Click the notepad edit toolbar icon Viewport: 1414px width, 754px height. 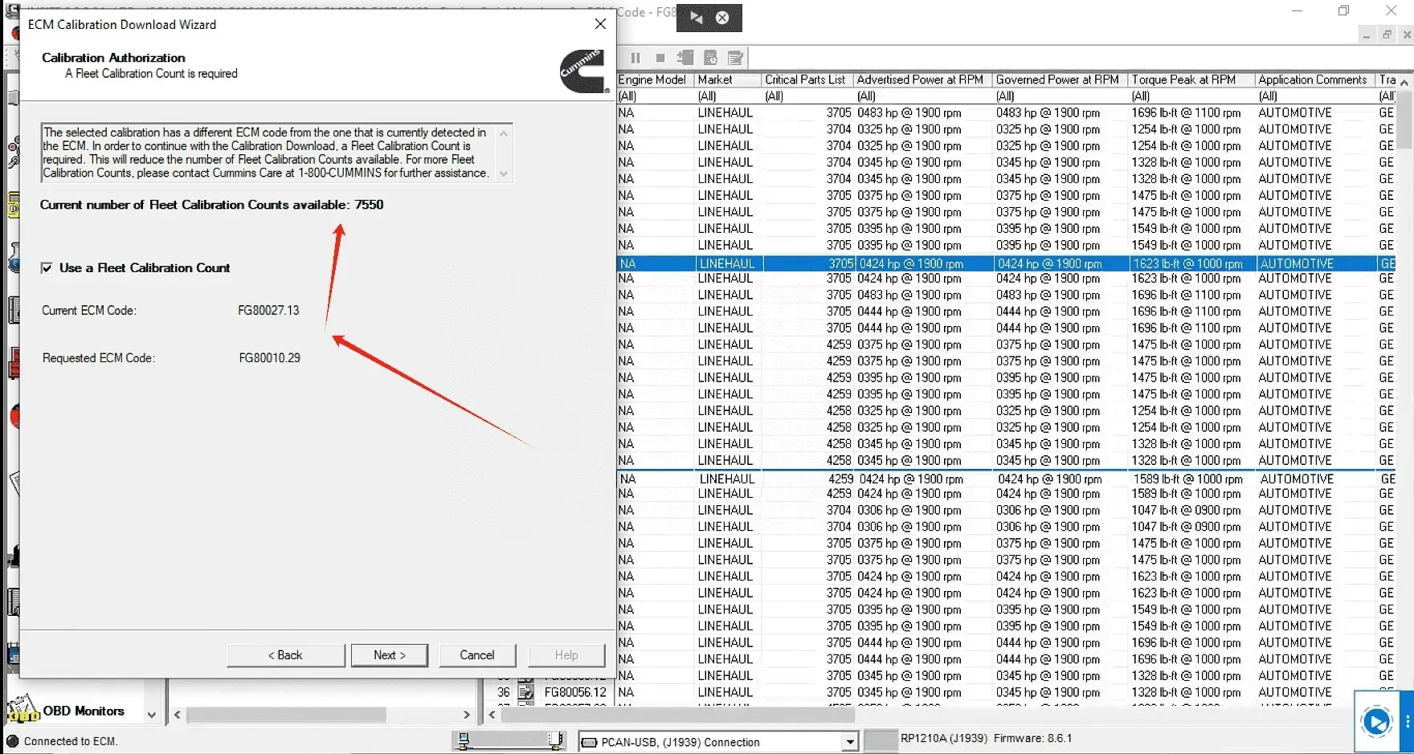[735, 58]
